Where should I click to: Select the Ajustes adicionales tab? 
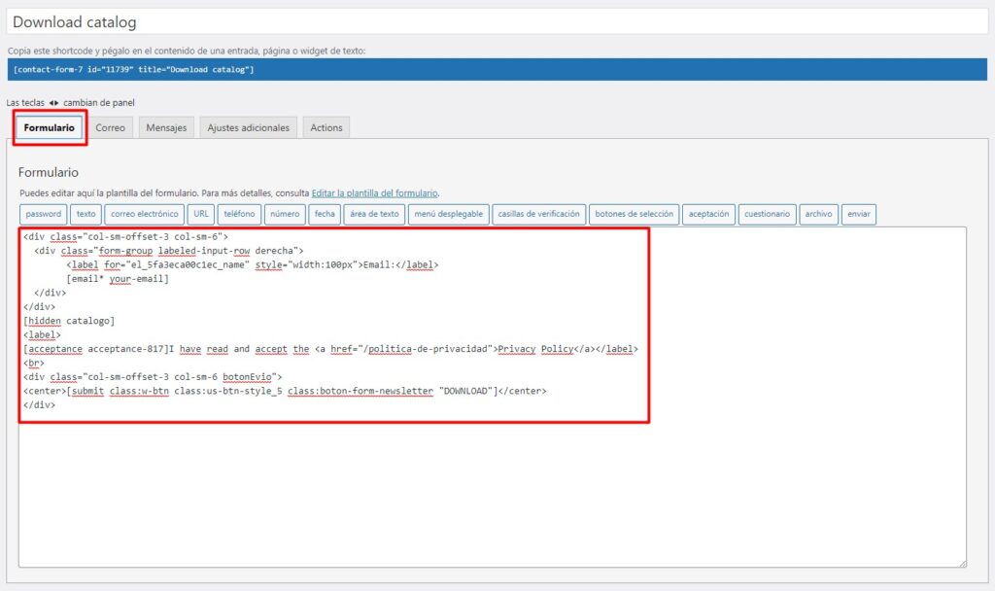point(248,127)
